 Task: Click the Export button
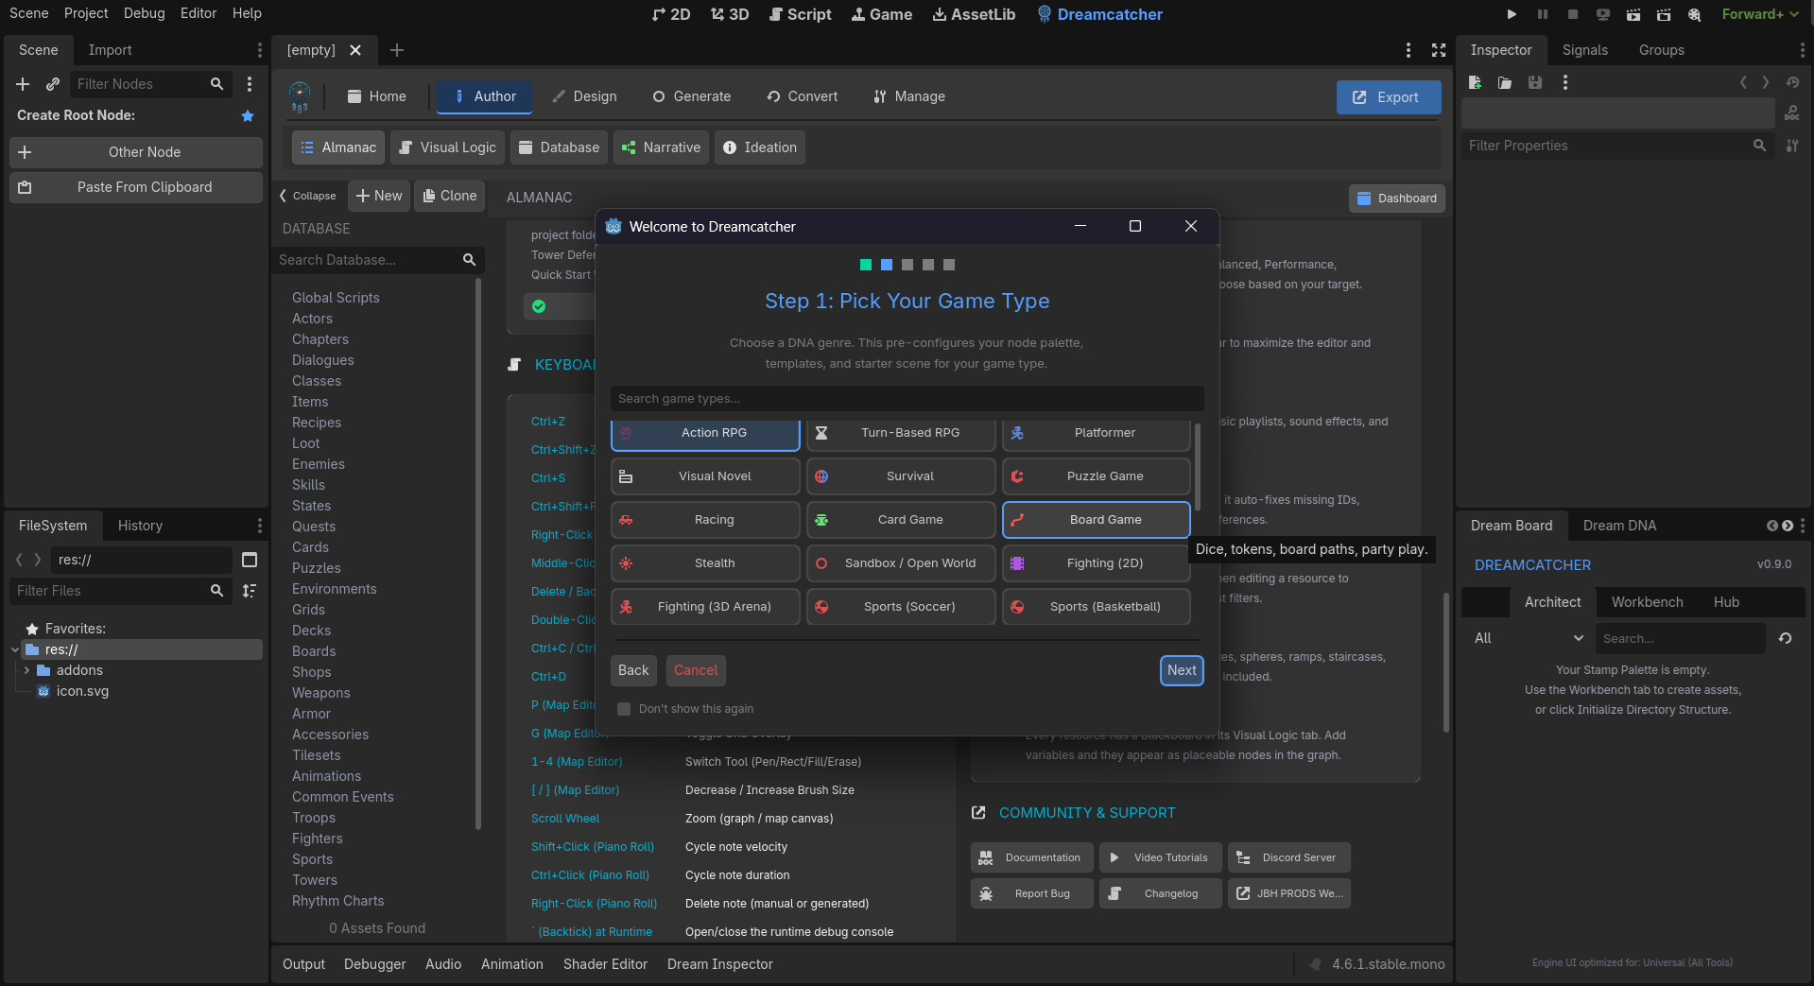pos(1389,97)
